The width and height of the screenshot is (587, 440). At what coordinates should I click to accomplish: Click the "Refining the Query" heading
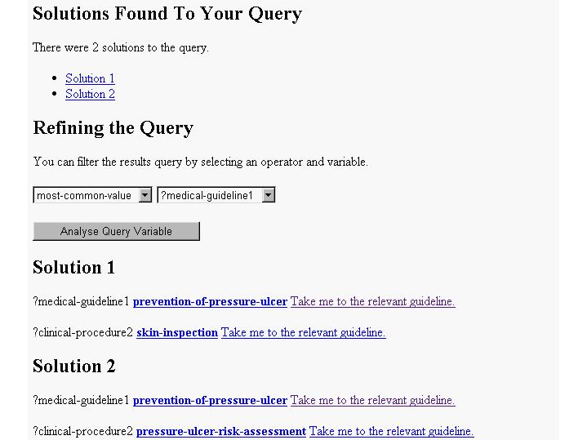tap(113, 128)
